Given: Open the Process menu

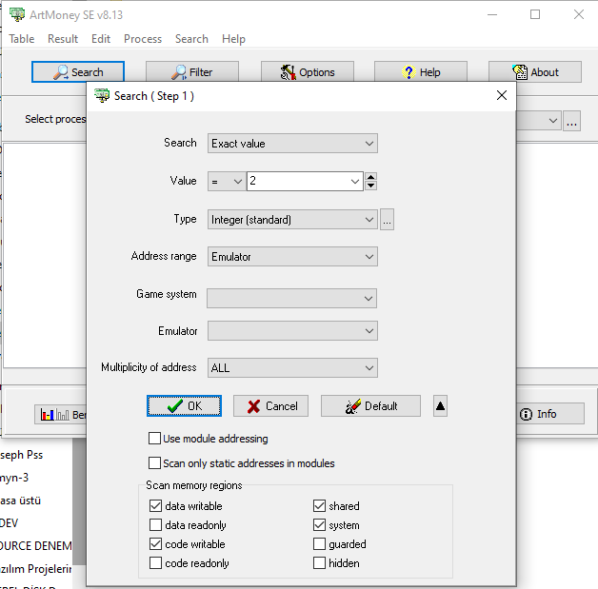Looking at the screenshot, I should pyautogui.click(x=143, y=39).
